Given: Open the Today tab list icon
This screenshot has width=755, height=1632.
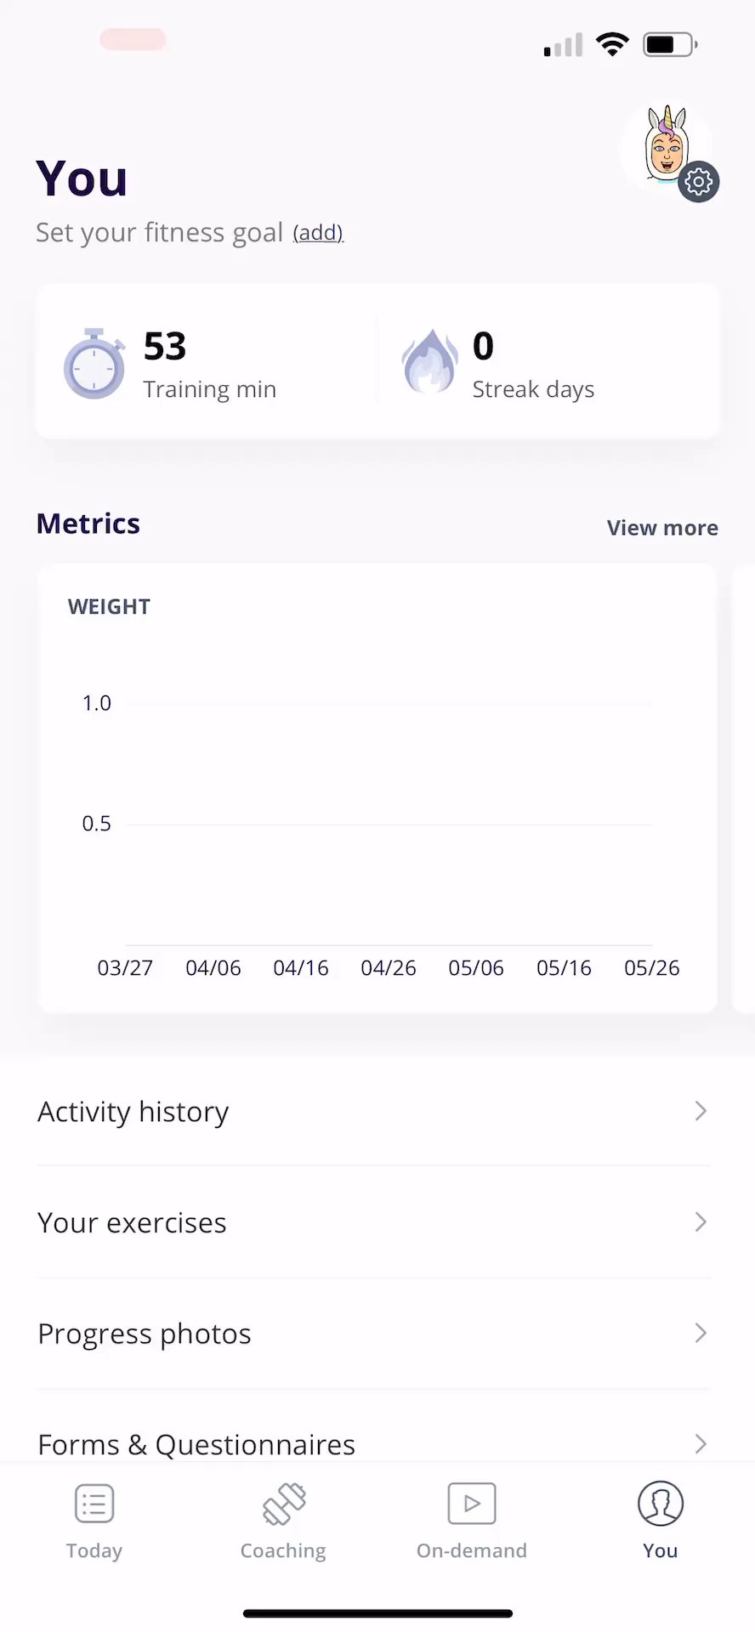Looking at the screenshot, I should point(94,1503).
